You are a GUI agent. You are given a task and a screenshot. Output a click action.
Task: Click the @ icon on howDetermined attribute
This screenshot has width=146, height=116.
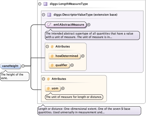click(52, 56)
